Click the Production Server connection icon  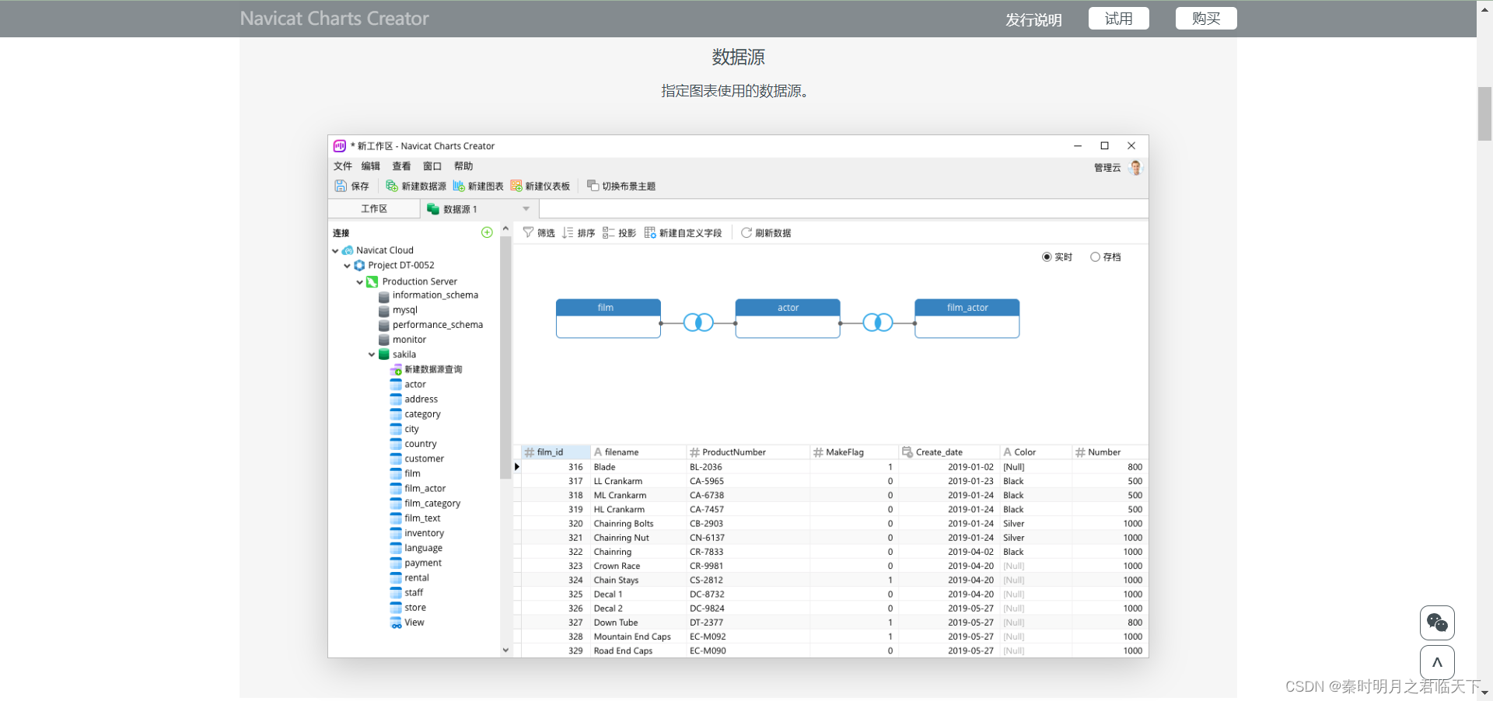[x=372, y=281]
